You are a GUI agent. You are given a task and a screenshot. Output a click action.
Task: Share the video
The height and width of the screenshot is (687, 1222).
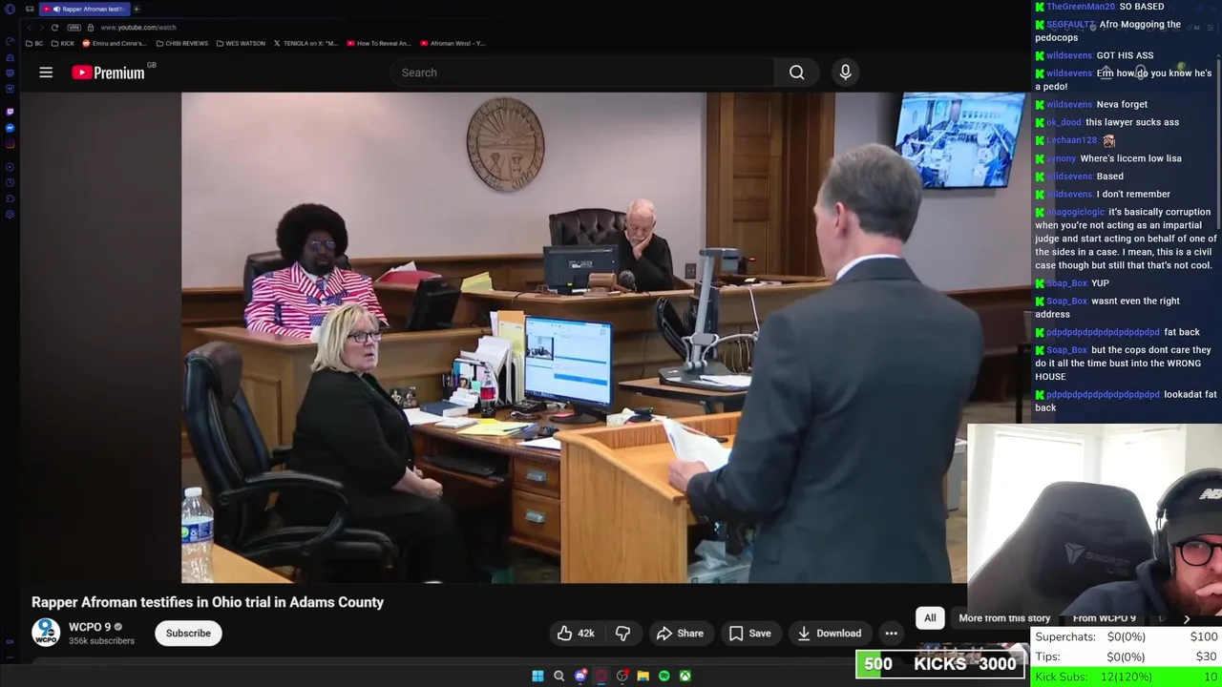click(x=680, y=633)
